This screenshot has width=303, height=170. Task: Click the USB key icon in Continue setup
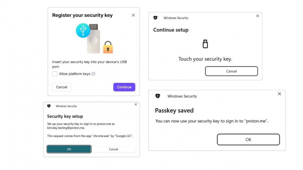tap(205, 44)
